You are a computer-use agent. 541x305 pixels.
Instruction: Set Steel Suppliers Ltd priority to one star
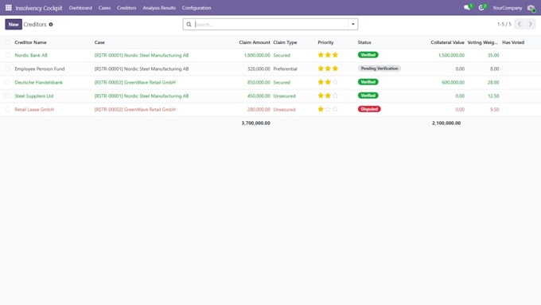[x=321, y=96]
